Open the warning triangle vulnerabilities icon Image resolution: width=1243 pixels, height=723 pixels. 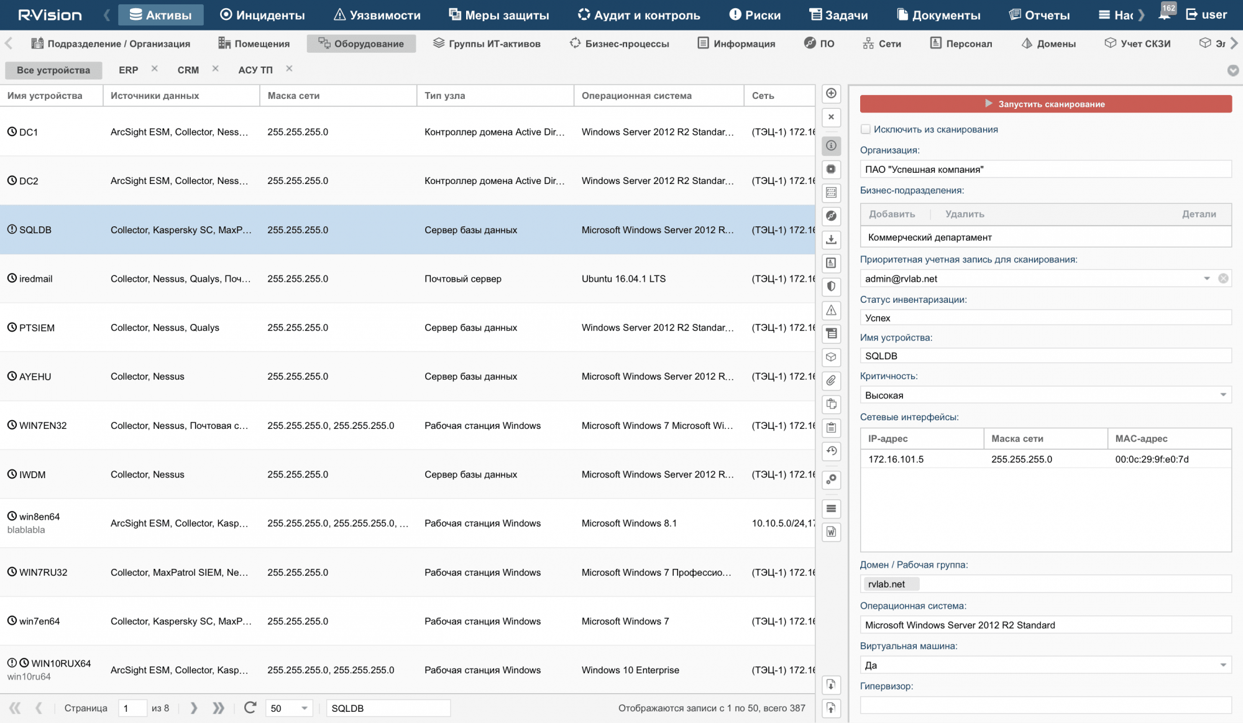(831, 310)
